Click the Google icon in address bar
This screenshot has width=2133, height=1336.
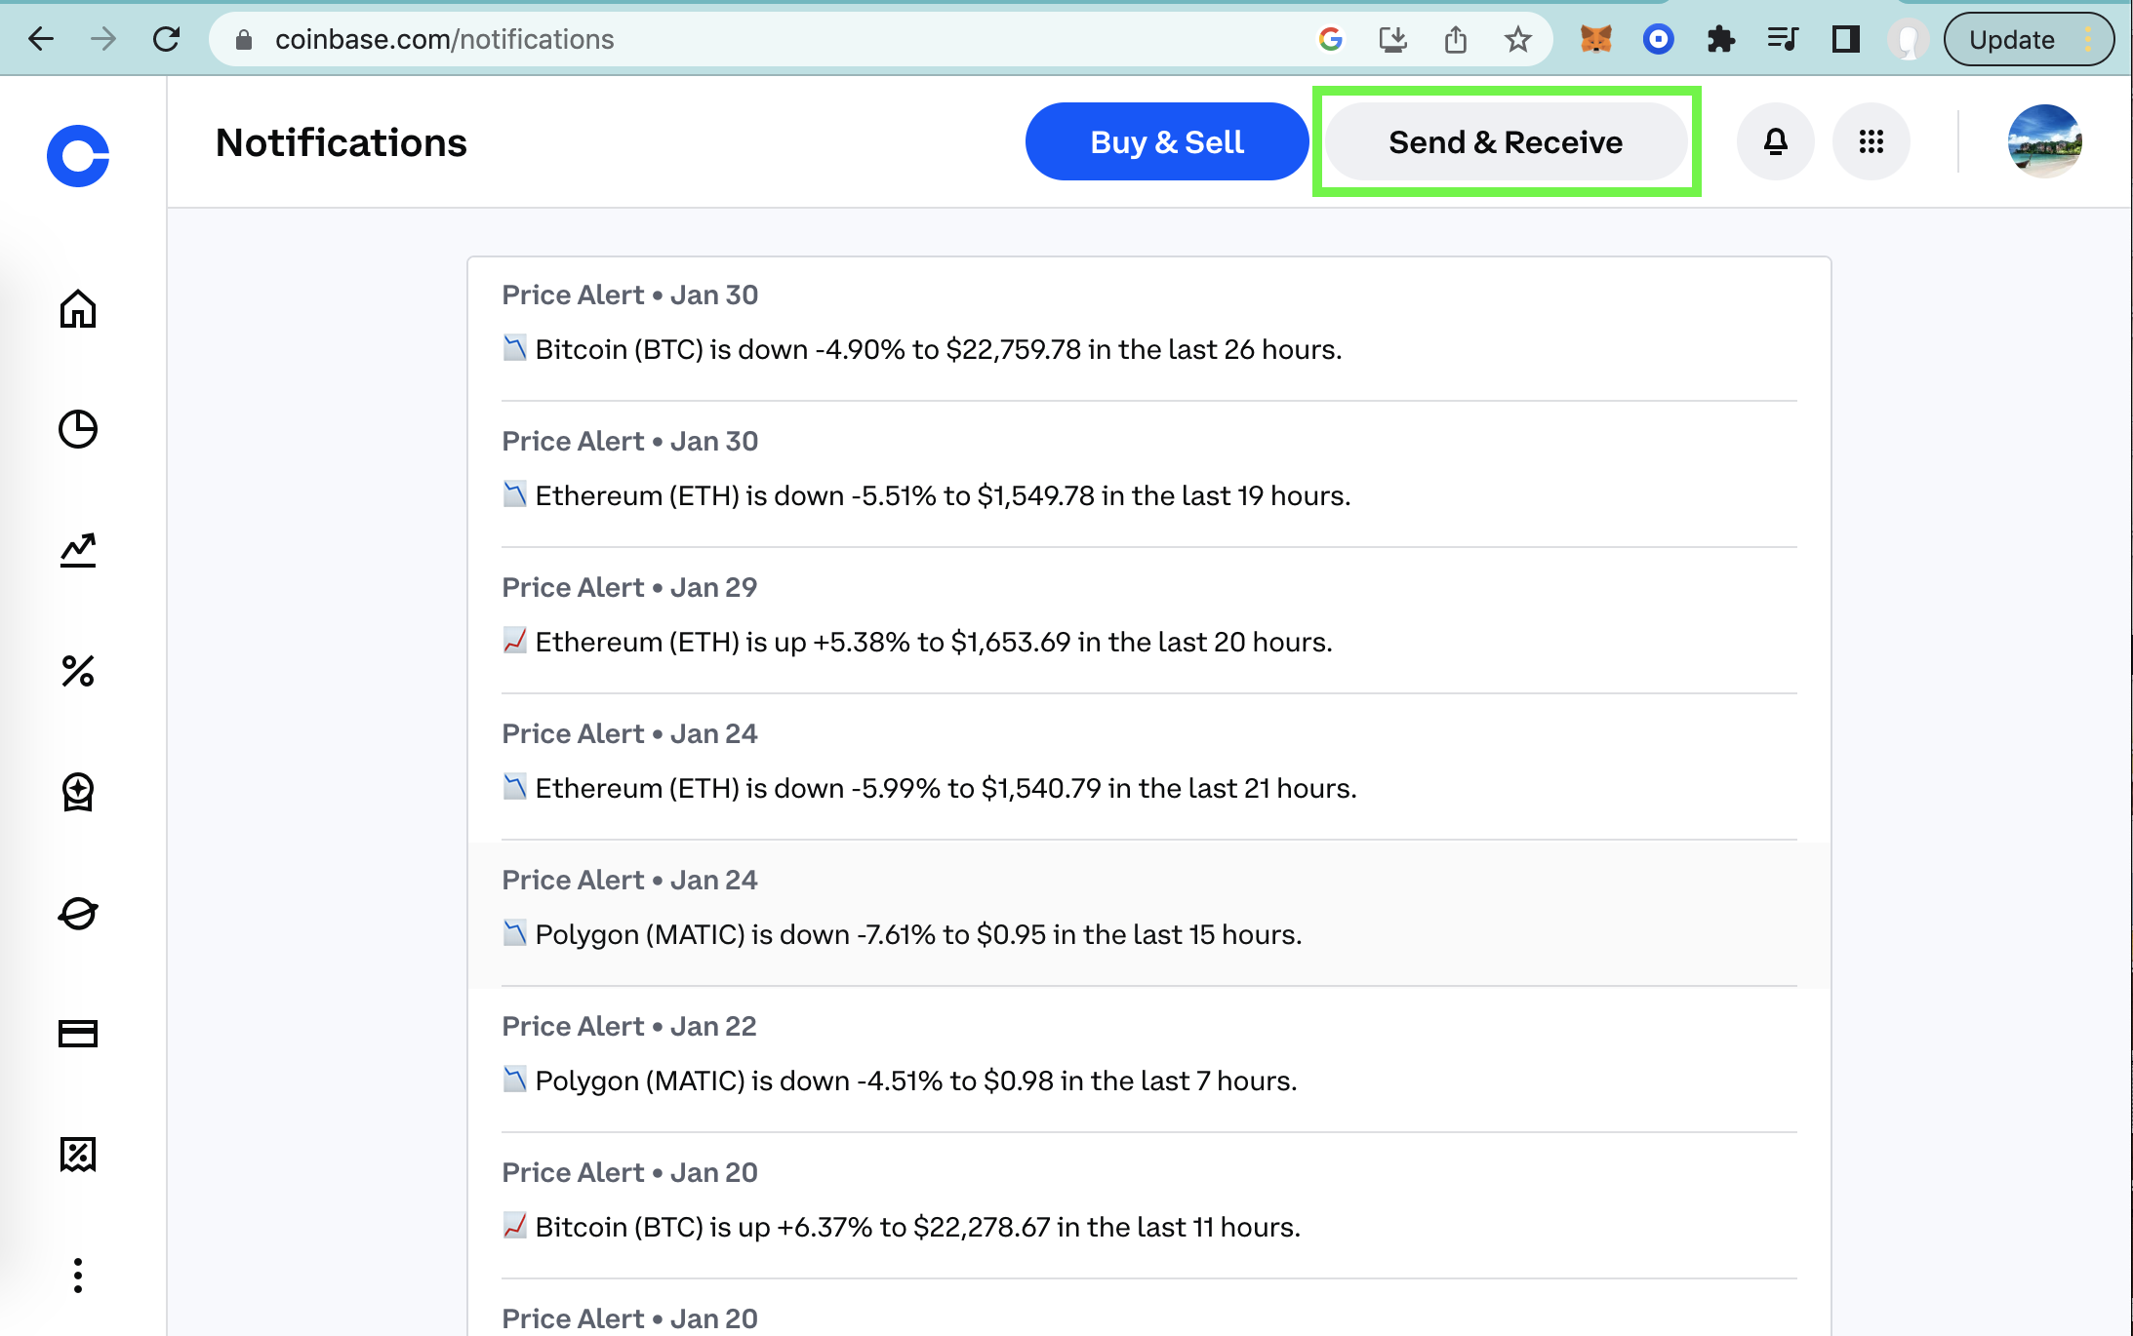[x=1331, y=39]
